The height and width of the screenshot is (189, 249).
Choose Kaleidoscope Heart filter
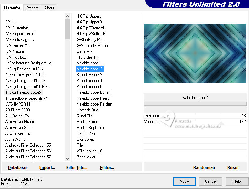(93, 99)
